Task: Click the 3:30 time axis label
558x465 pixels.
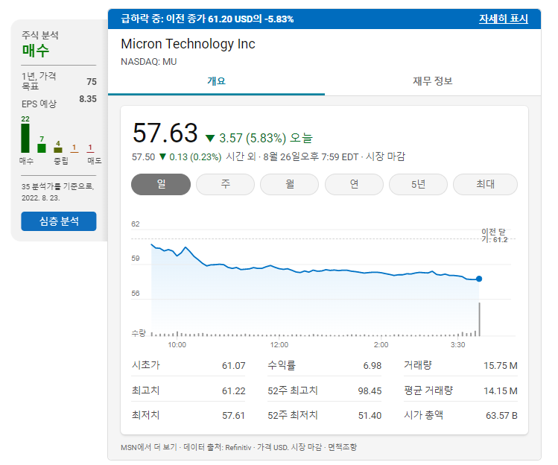Action: (457, 345)
